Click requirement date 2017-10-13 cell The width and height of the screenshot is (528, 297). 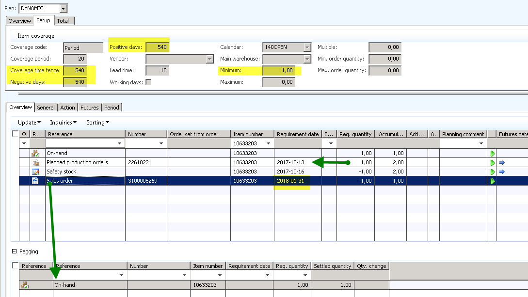tap(298, 162)
